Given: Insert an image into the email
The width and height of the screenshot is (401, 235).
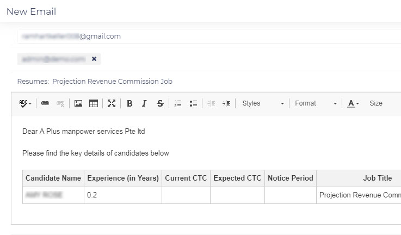Looking at the screenshot, I should pos(78,103).
